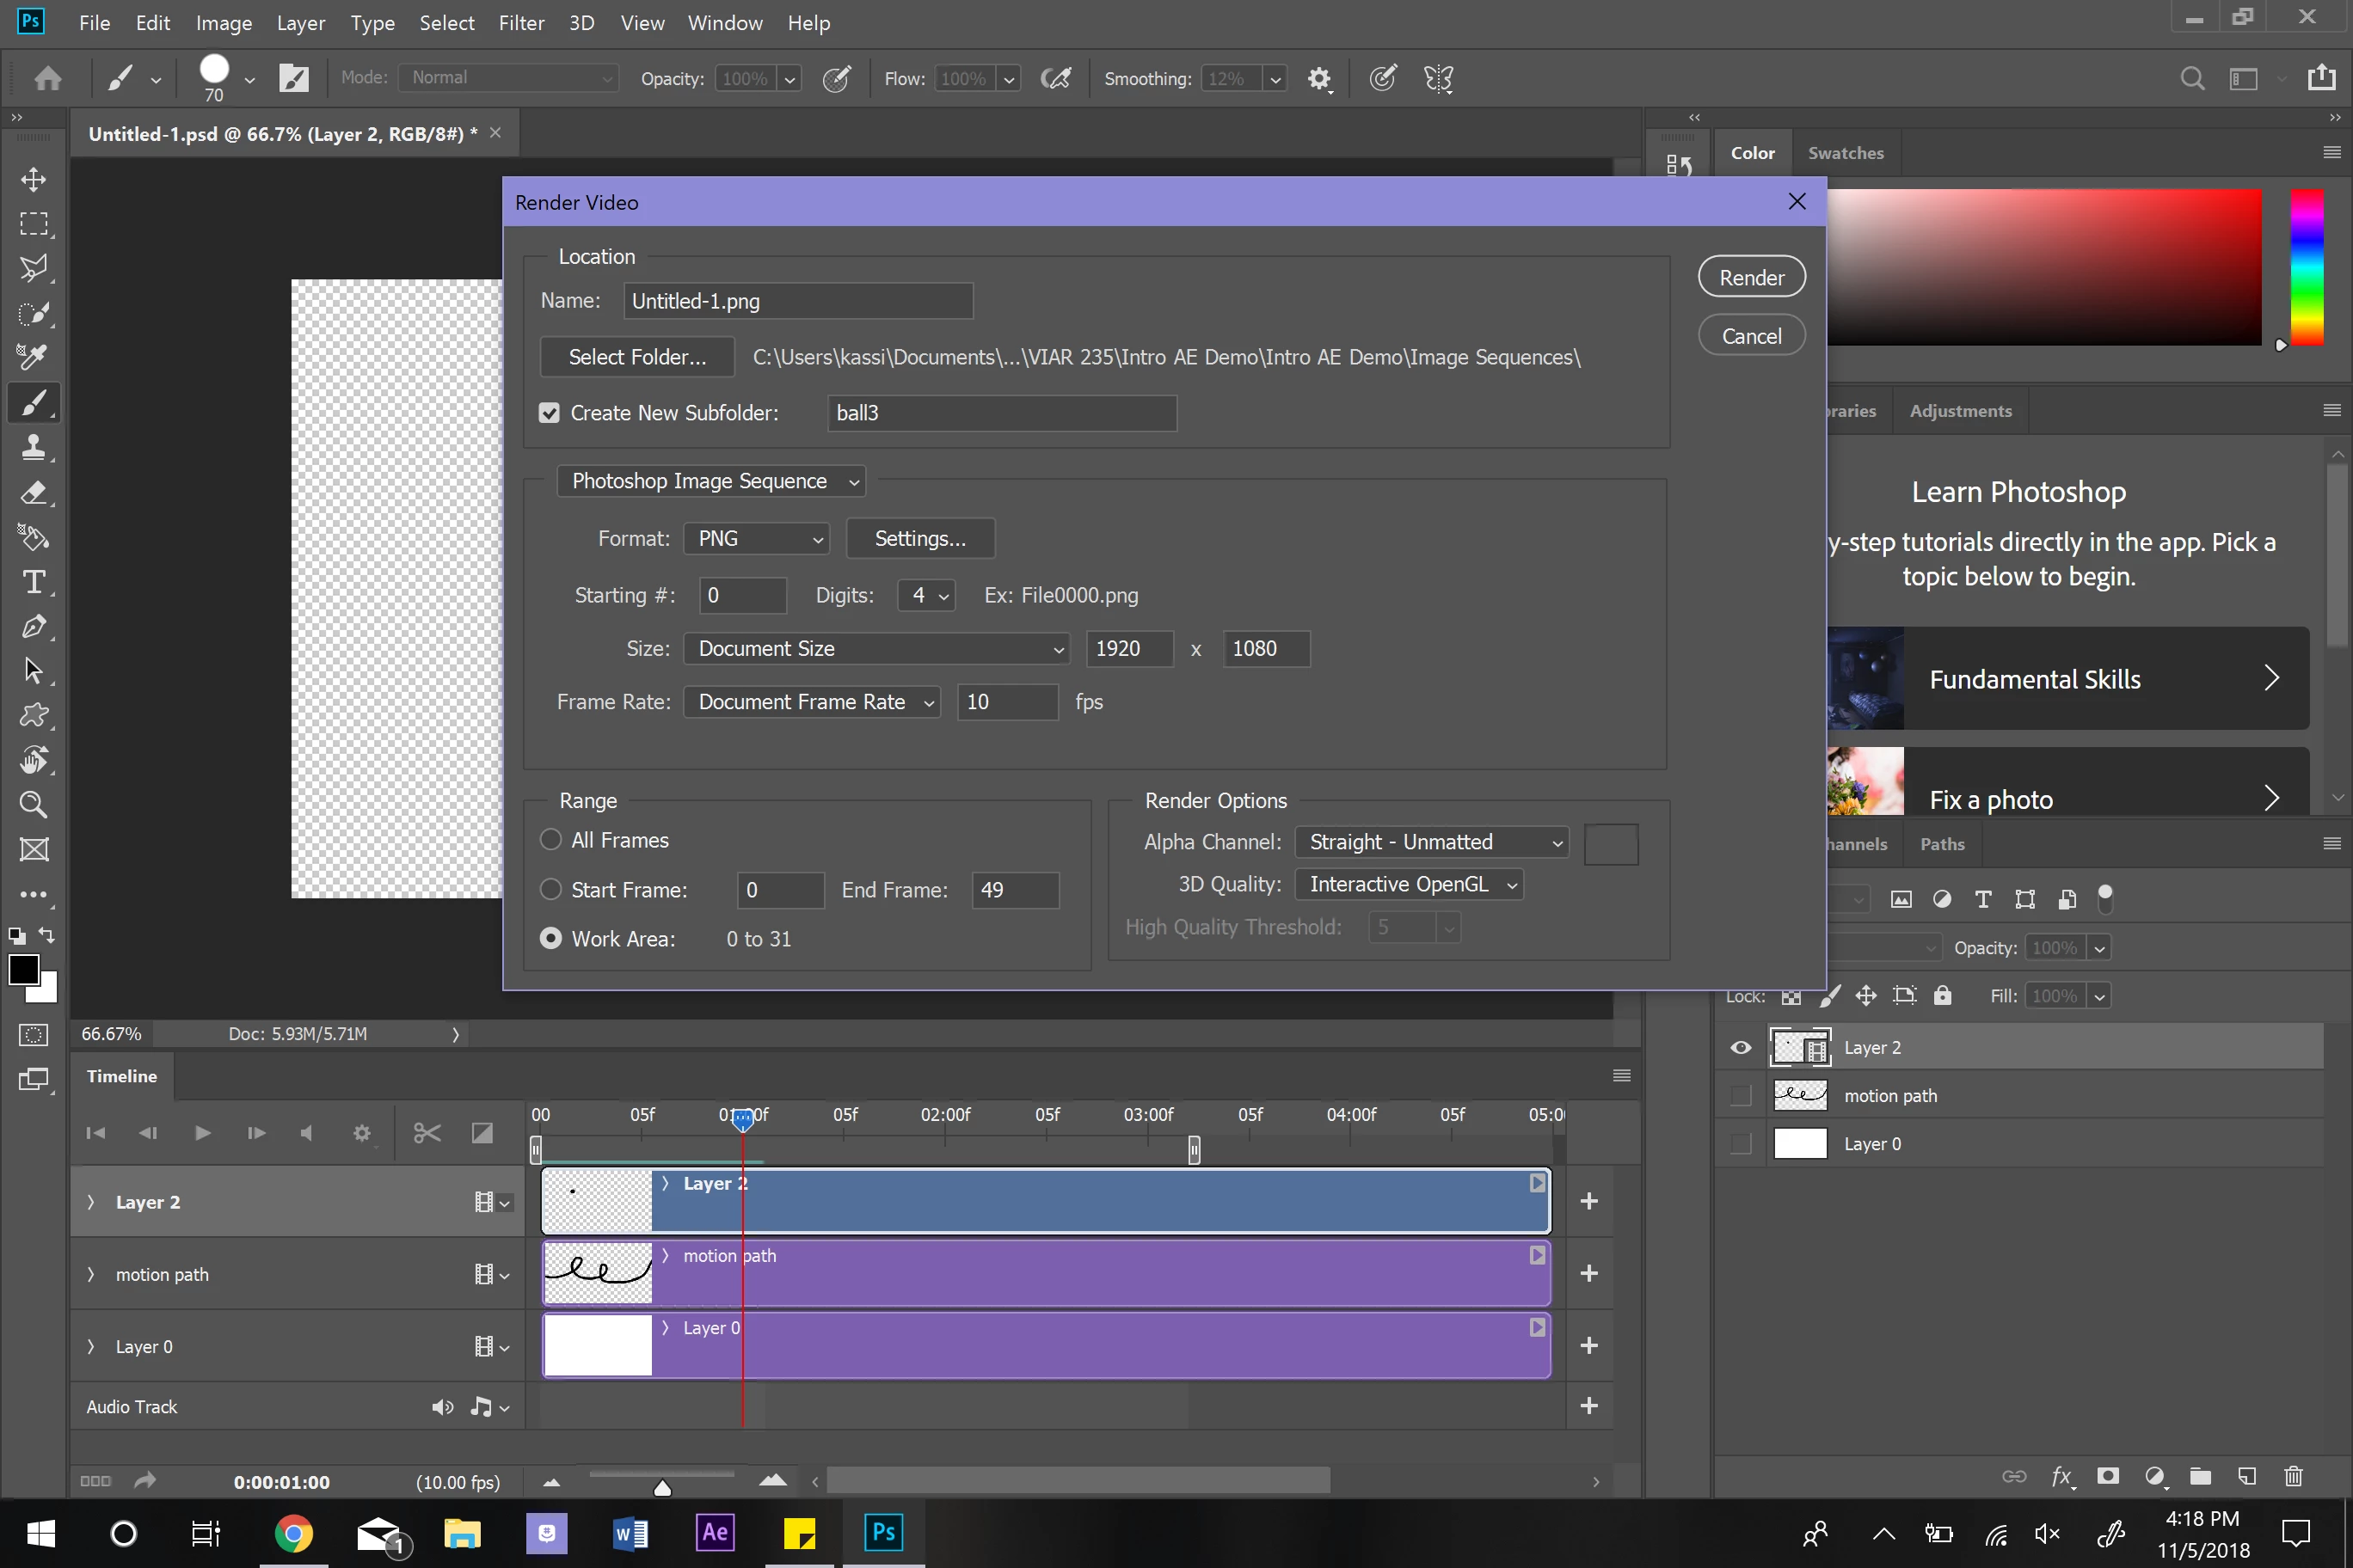Viewport: 2353px width, 1568px height.
Task: Select the Eraser tool in toolbar
Action: (33, 493)
